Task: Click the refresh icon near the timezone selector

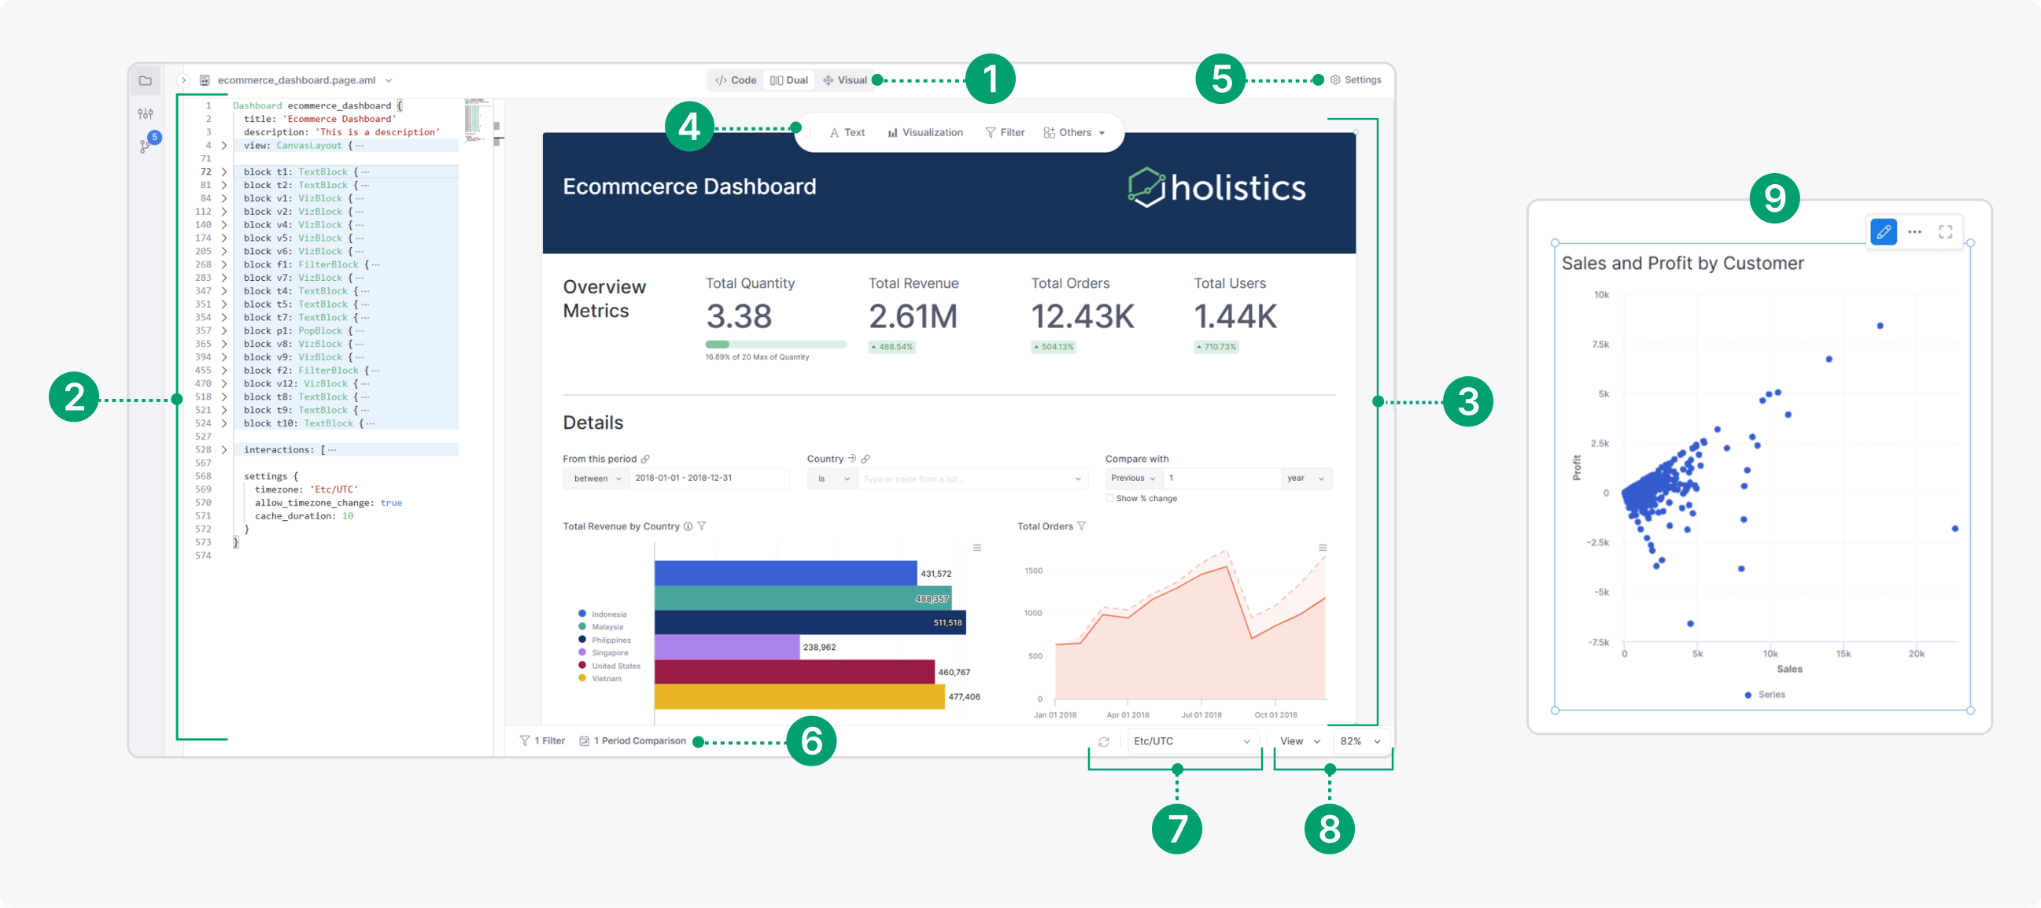Action: [x=1105, y=741]
